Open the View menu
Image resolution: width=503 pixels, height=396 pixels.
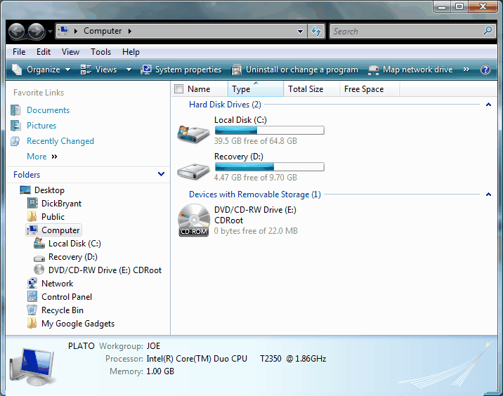[70, 52]
